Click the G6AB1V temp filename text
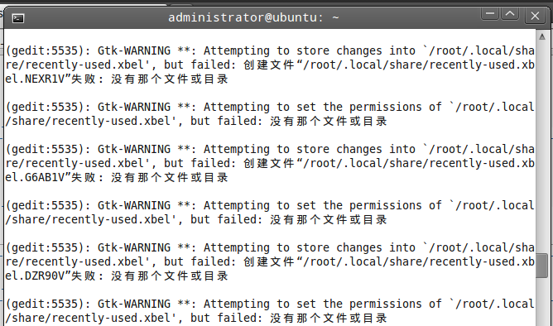The height and width of the screenshot is (326, 553). [x=45, y=177]
